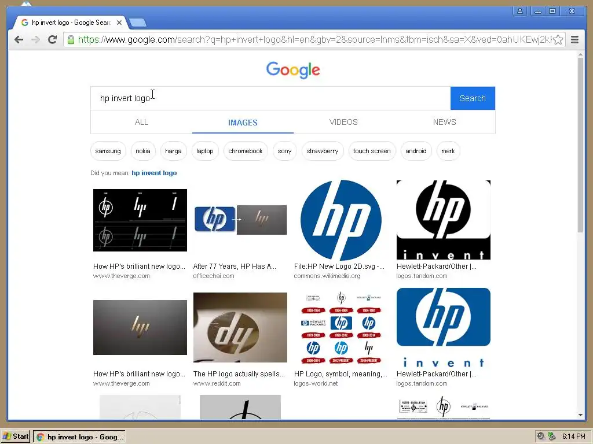593x444 pixels.
Task: Click the Chrome taskbar button
Action: click(79, 437)
